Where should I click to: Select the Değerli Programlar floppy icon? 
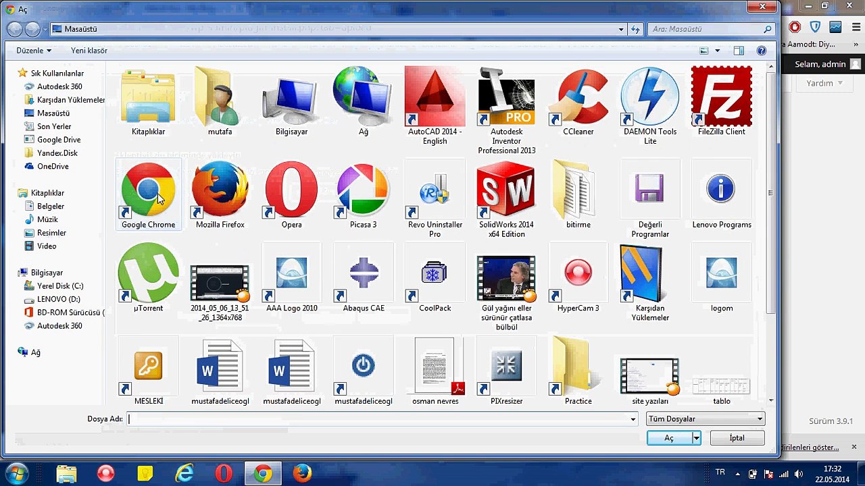click(649, 200)
